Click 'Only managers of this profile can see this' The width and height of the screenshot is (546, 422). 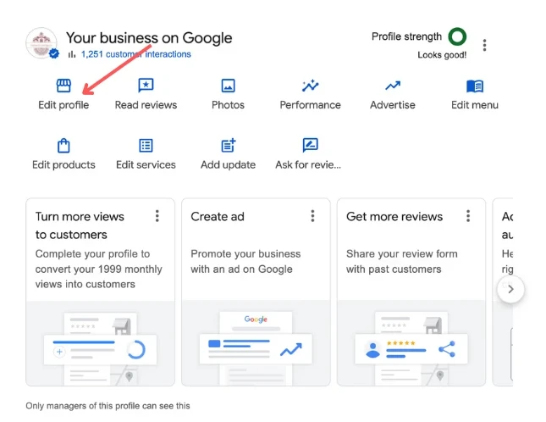108,406
